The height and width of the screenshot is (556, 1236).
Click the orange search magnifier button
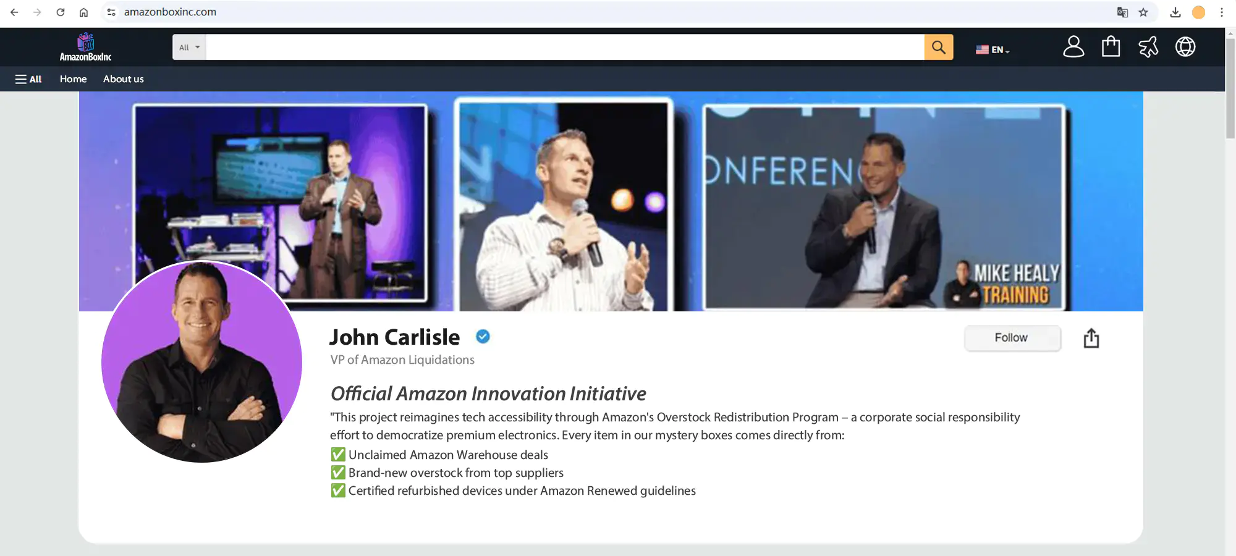point(938,48)
